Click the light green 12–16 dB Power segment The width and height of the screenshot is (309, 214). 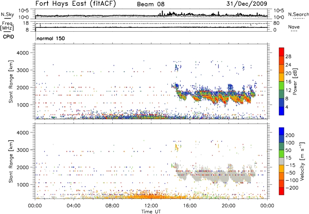(x=282, y=85)
